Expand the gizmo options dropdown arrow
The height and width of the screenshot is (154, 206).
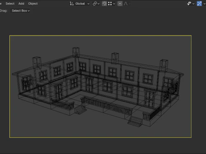pyautogui.click(x=204, y=4)
